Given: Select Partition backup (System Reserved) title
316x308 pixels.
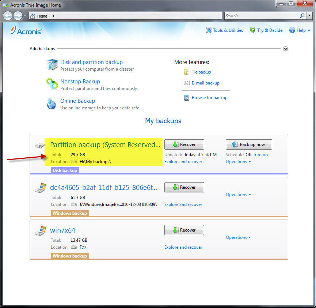Looking at the screenshot, I should point(105,145).
